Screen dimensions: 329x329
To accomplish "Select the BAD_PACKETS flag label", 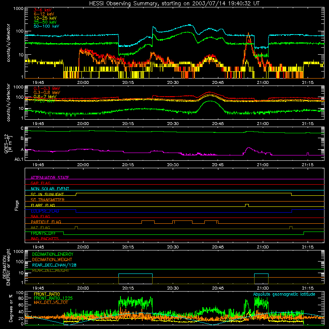I will point(45,239).
